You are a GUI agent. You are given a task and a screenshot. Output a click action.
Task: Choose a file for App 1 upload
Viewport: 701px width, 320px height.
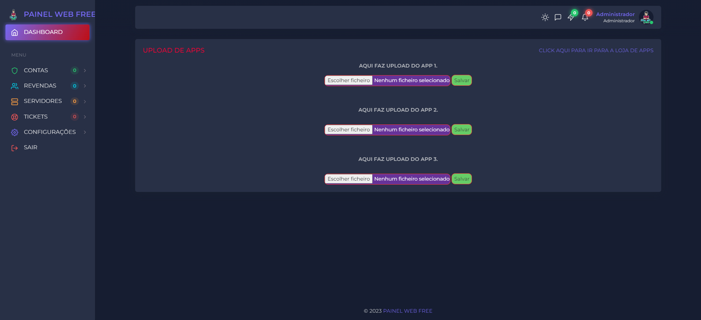pyautogui.click(x=349, y=80)
